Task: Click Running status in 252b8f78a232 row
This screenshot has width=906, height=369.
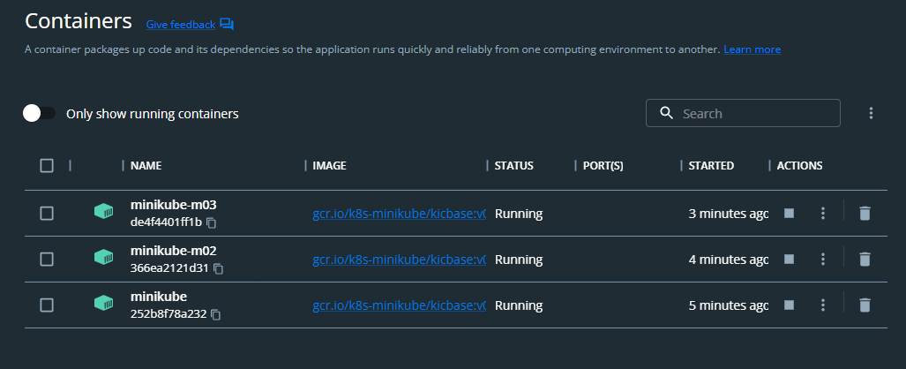Action: [x=519, y=305]
